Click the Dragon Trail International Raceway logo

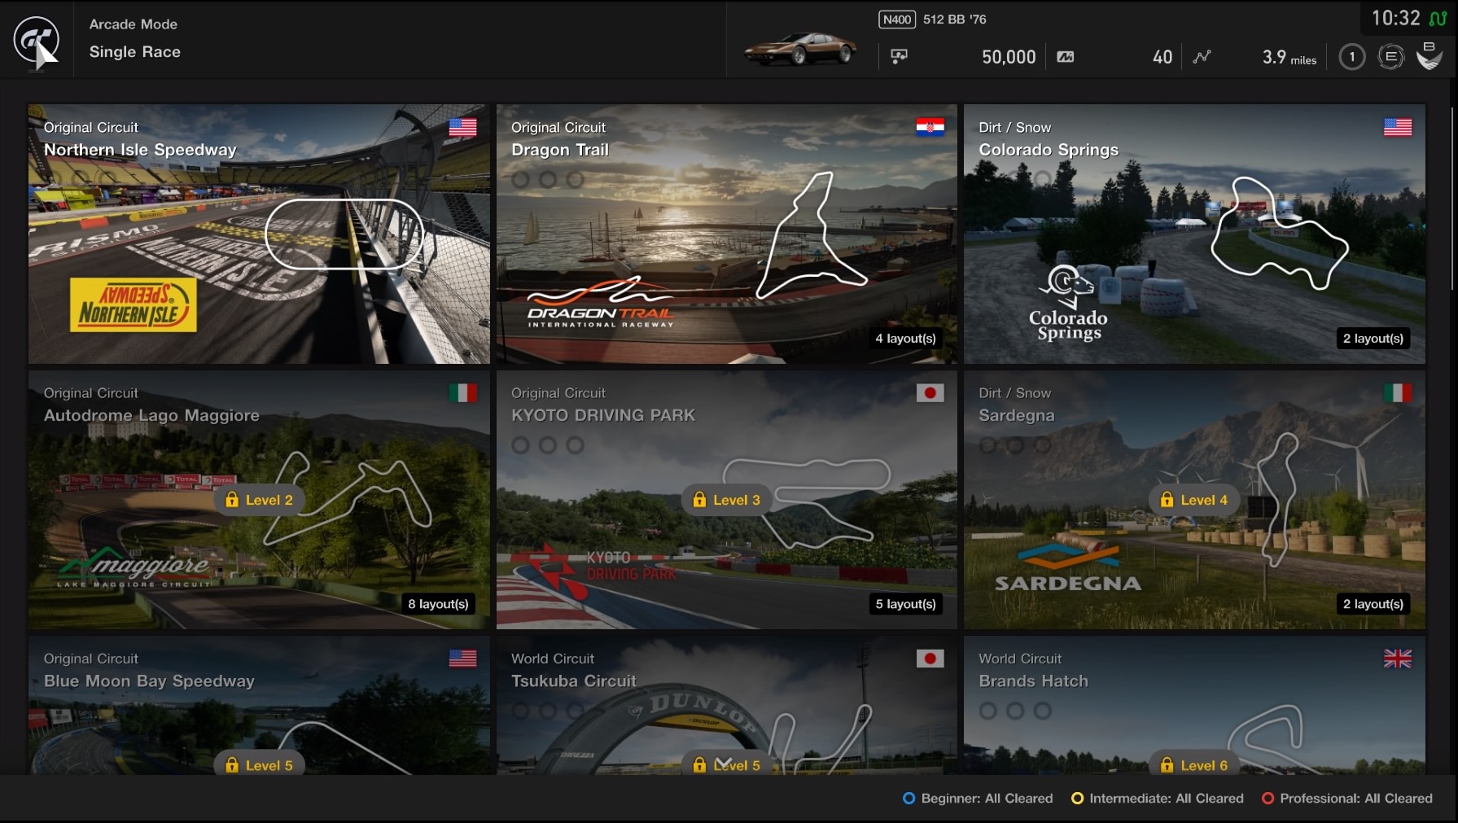(601, 303)
